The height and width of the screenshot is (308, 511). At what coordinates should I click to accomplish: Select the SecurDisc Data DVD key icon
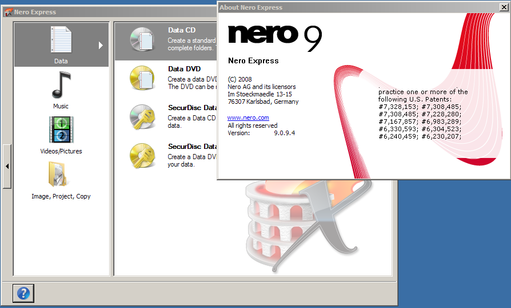(x=142, y=156)
